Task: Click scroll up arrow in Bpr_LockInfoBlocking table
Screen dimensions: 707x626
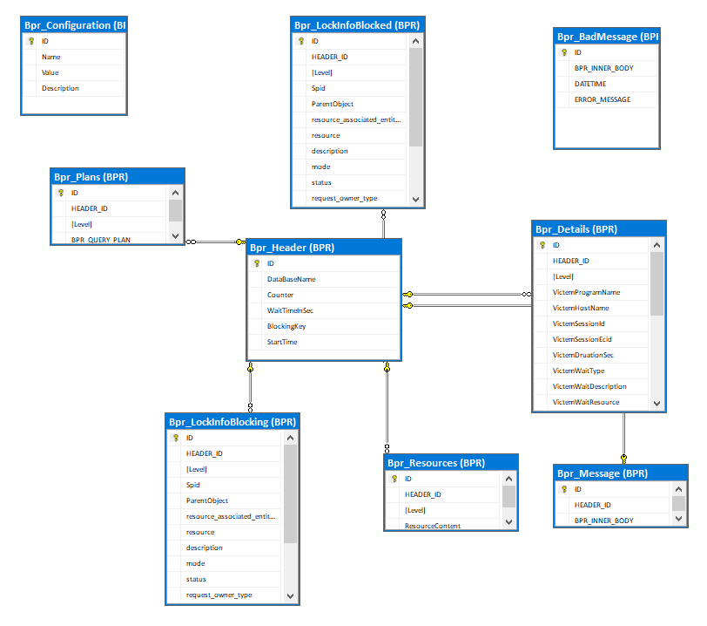Action: pyautogui.click(x=291, y=438)
